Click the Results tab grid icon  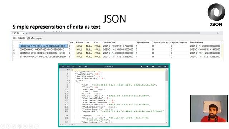pyautogui.click(x=14, y=38)
